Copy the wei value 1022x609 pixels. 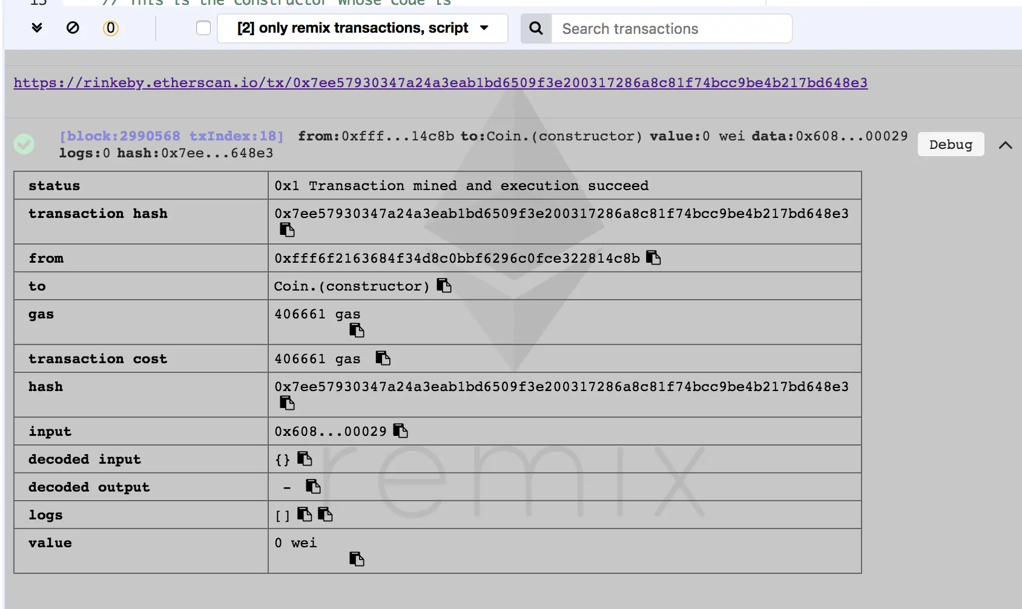357,559
